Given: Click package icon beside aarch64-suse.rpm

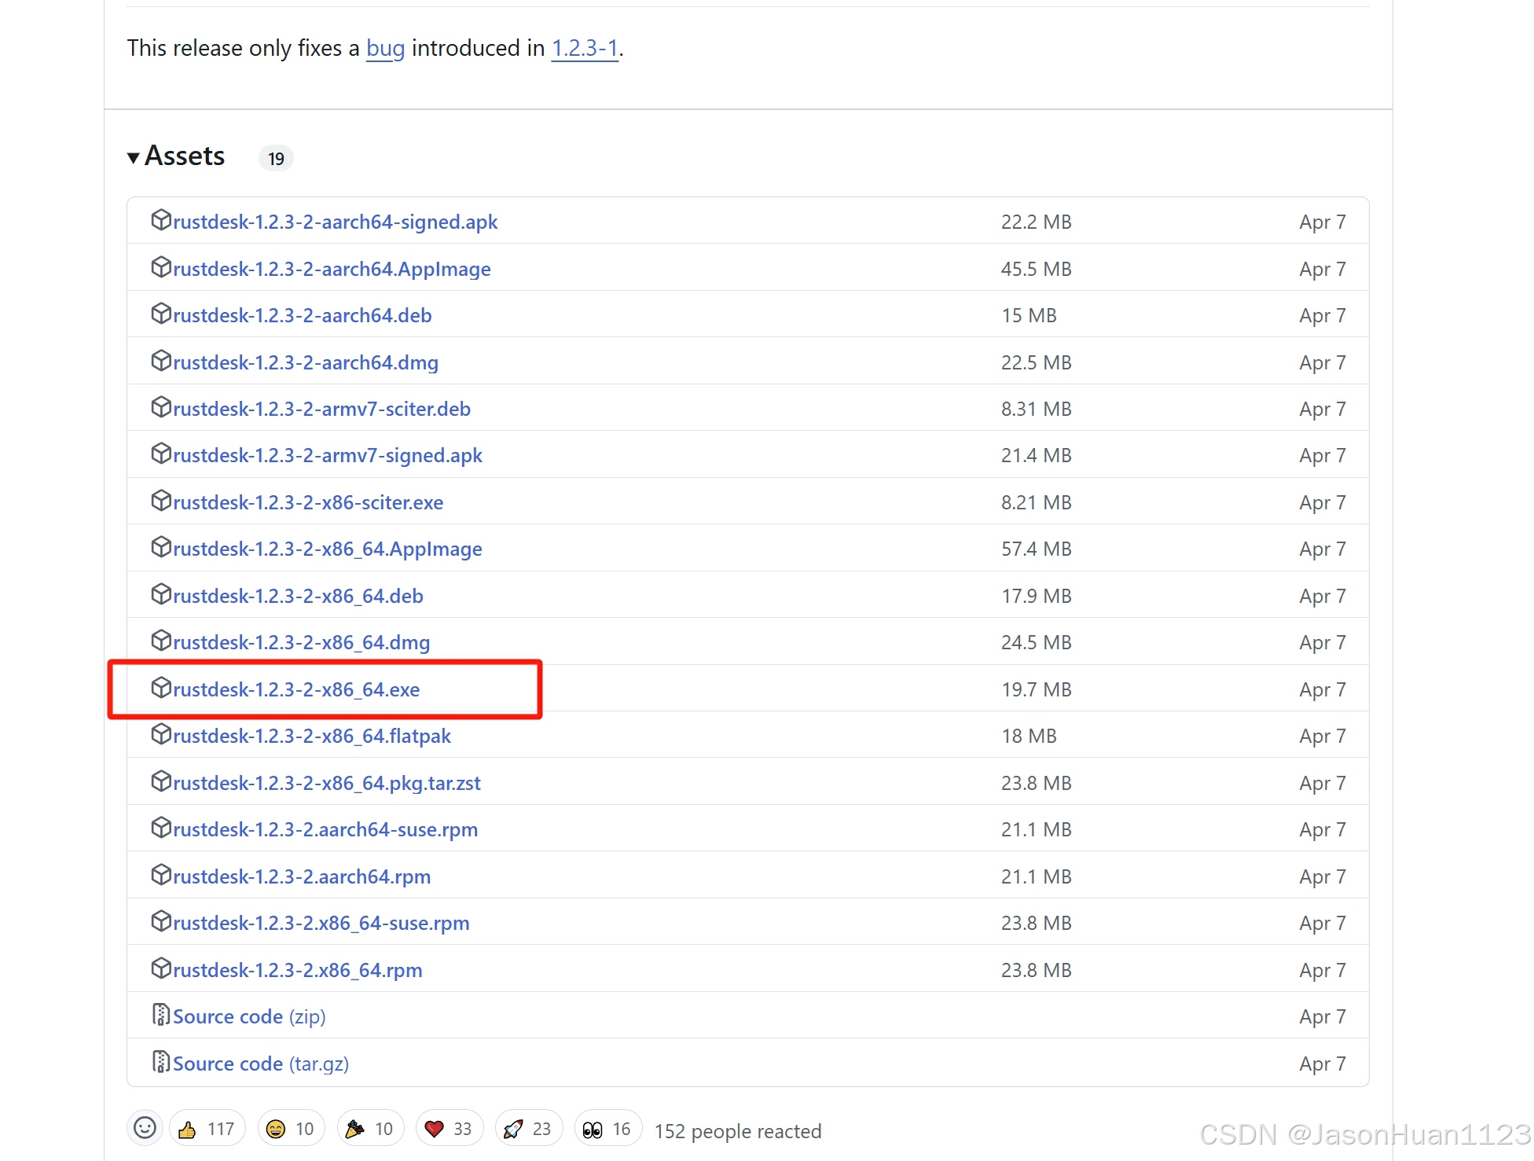Looking at the screenshot, I should click(x=161, y=827).
